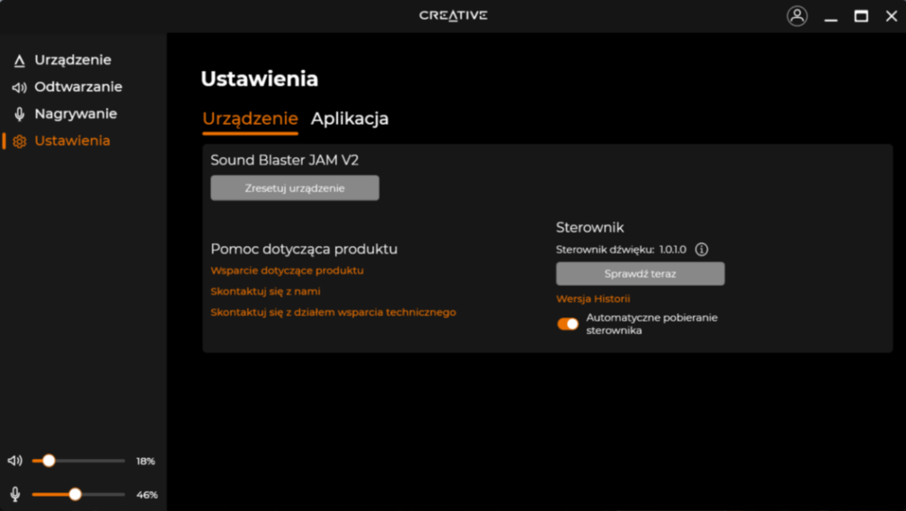Open Nagrywanie using its microphone icon
The image size is (906, 511).
(x=19, y=113)
